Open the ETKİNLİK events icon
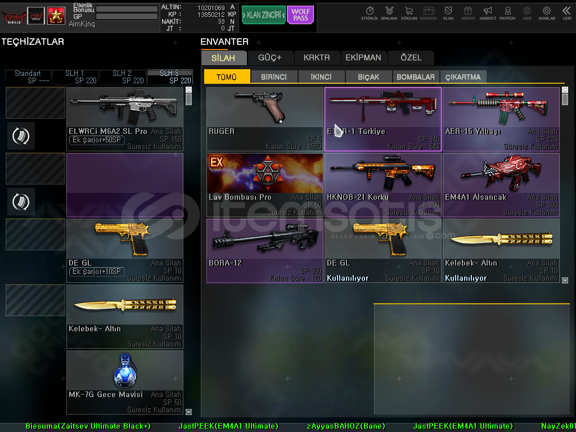Screen dimensions: 576x432 click(369, 13)
